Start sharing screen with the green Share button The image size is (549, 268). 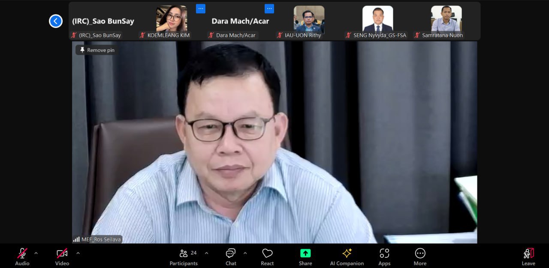[x=305, y=257]
